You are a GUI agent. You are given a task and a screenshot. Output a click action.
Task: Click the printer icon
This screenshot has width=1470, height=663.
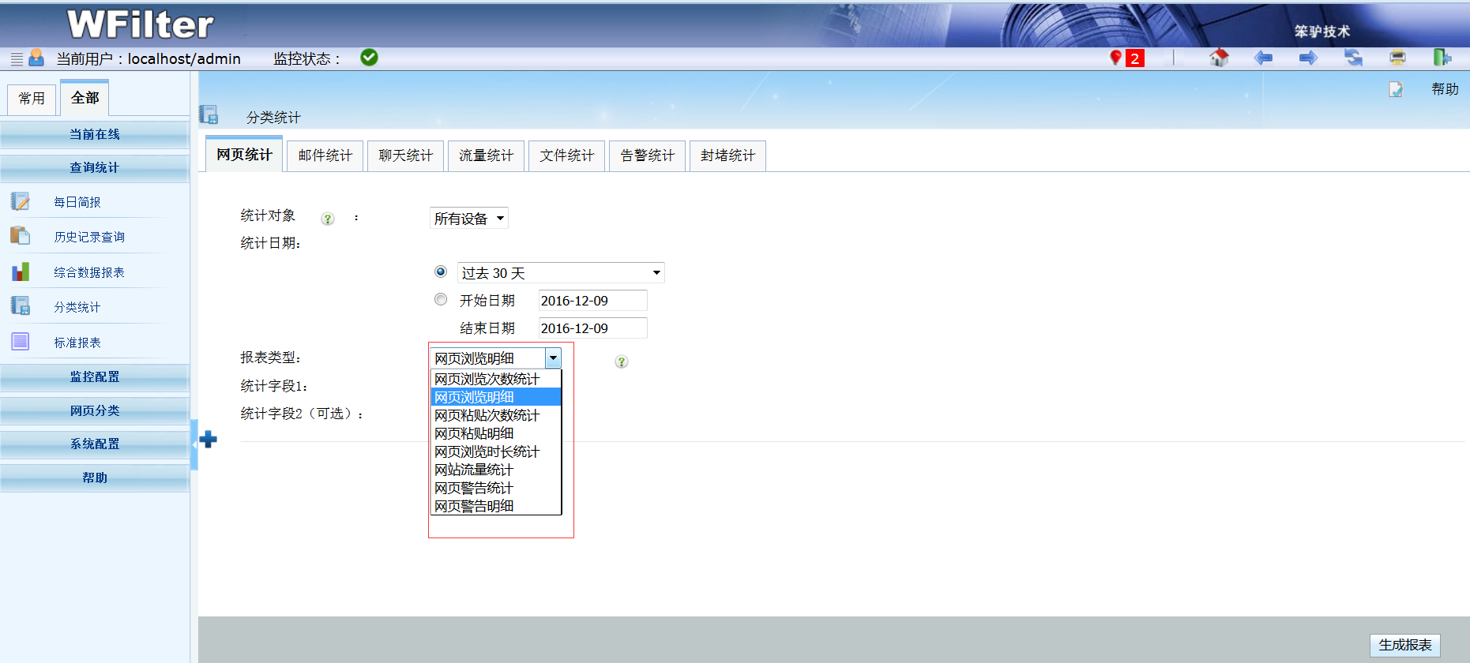pos(1397,58)
